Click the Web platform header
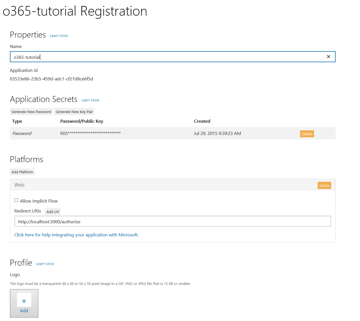Image resolution: width=360 pixels, height=321 pixels. 173,185
